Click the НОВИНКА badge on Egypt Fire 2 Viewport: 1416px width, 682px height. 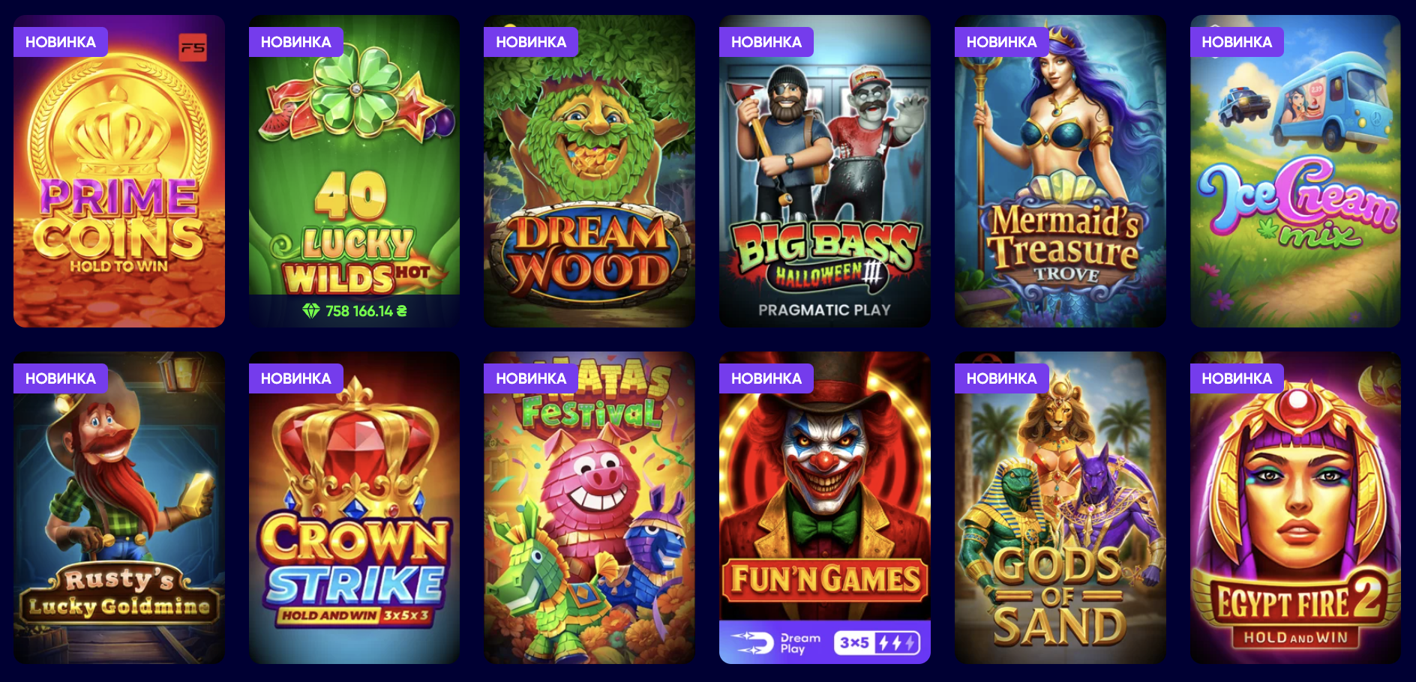[1237, 378]
